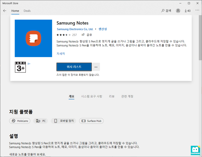Maximize the Microsoft Store window
This screenshot has width=202, height=157.
189,3
